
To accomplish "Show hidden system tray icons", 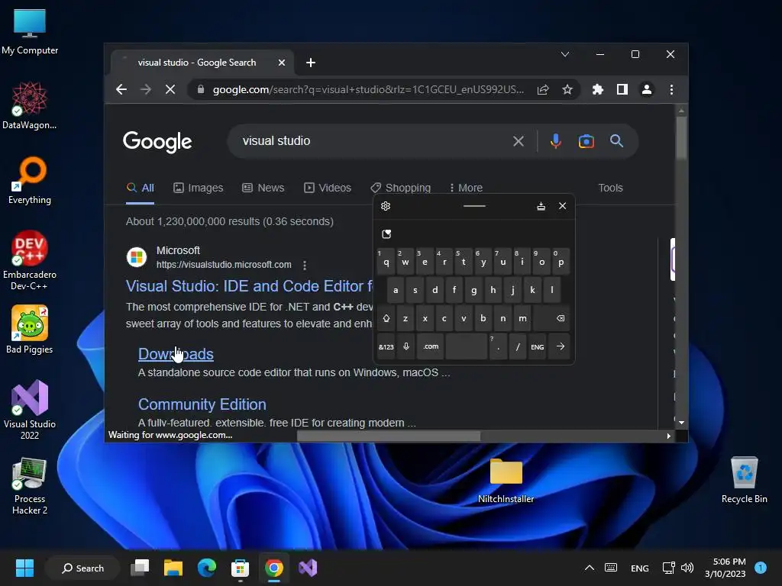I will [x=589, y=568].
